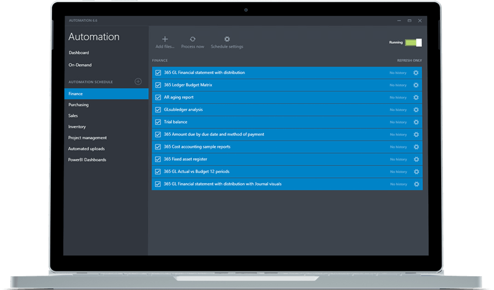Uncheck statement with Journal visuals checkbox
494x290 pixels.
click(x=158, y=184)
